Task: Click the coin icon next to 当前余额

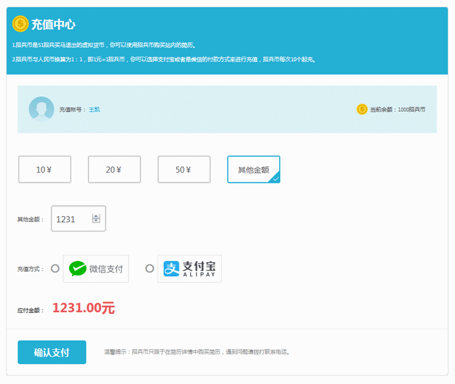Action: (362, 109)
